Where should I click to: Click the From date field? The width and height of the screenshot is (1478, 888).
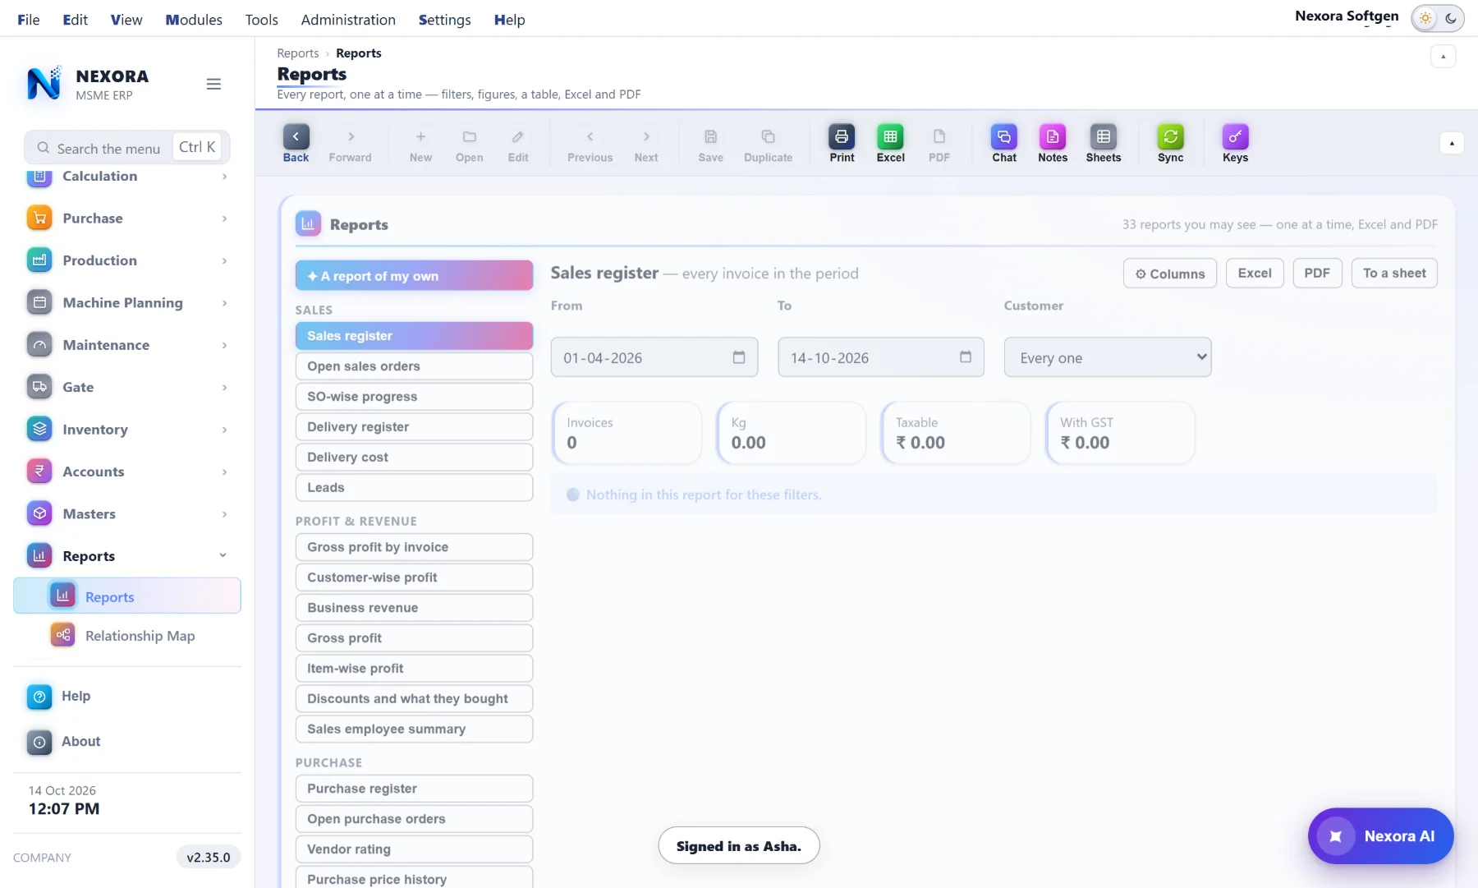[654, 357]
